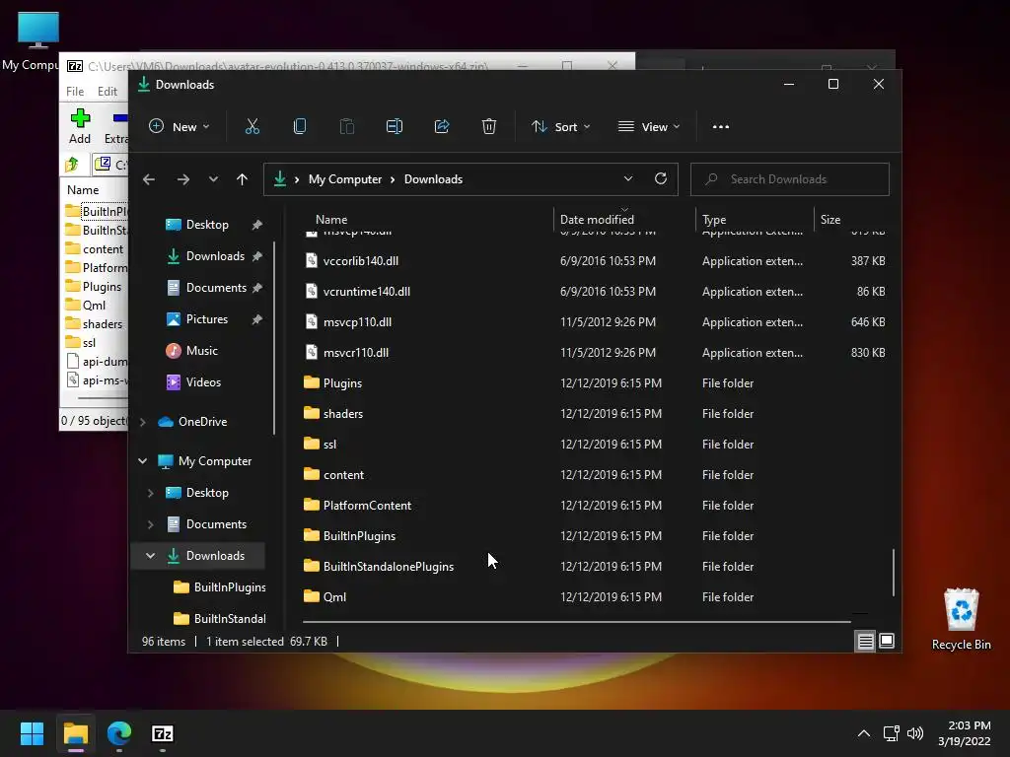Click the Rename icon in Explorer toolbar
Screen dimensions: 1010x757
click(x=395, y=127)
